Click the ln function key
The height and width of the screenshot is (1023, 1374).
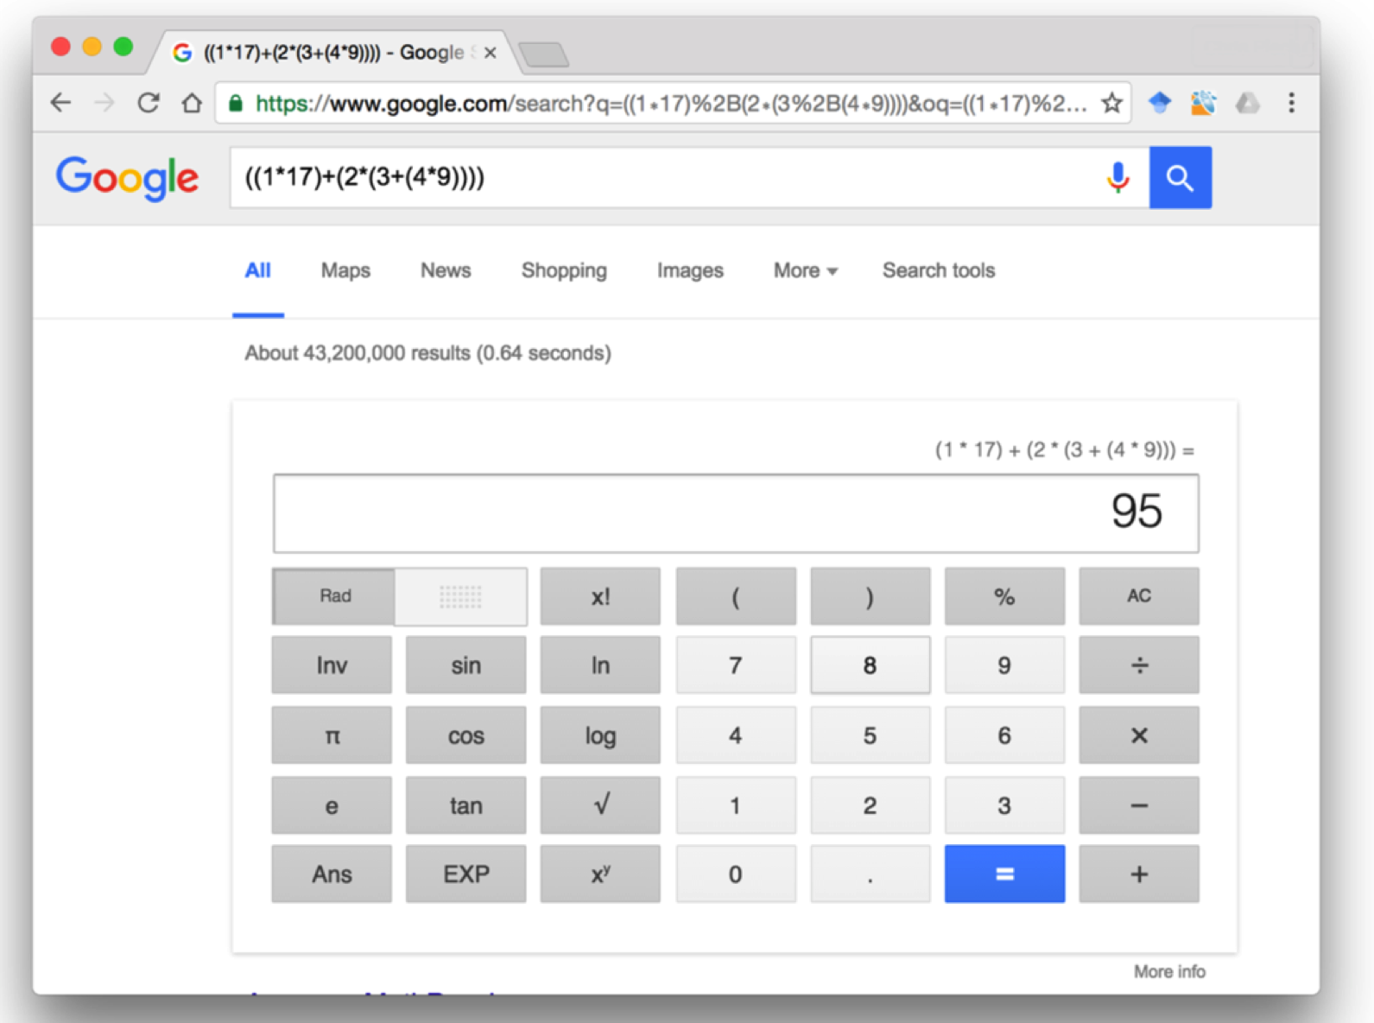pyautogui.click(x=600, y=665)
